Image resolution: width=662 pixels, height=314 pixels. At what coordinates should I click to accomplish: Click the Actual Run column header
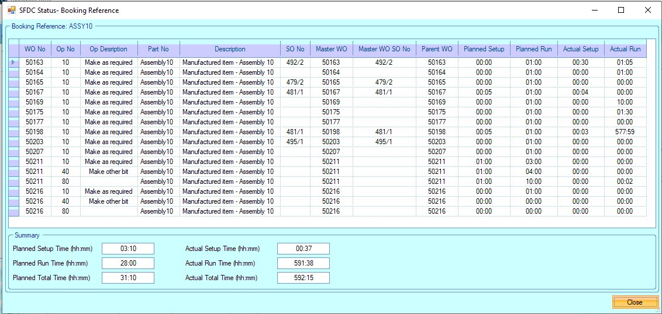tap(625, 49)
